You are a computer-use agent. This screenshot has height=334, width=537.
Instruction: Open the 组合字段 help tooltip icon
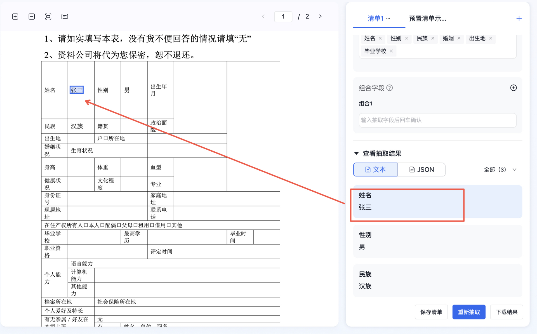coord(390,88)
